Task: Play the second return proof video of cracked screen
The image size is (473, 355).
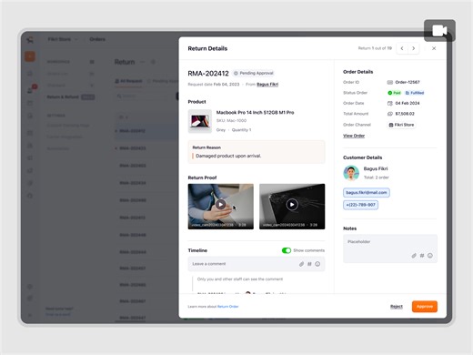Action: pyautogui.click(x=292, y=205)
